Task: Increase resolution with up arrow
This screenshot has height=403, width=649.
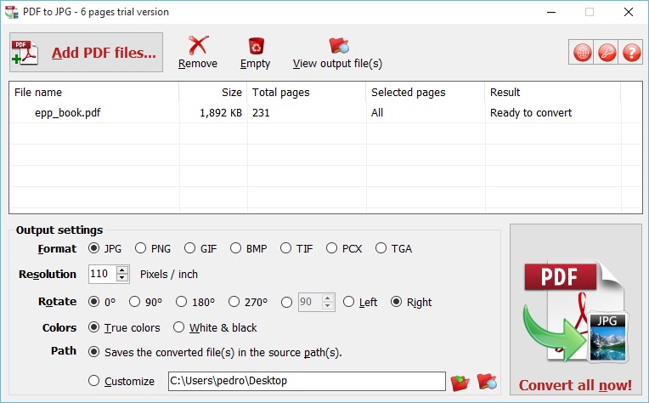Action: (x=122, y=270)
